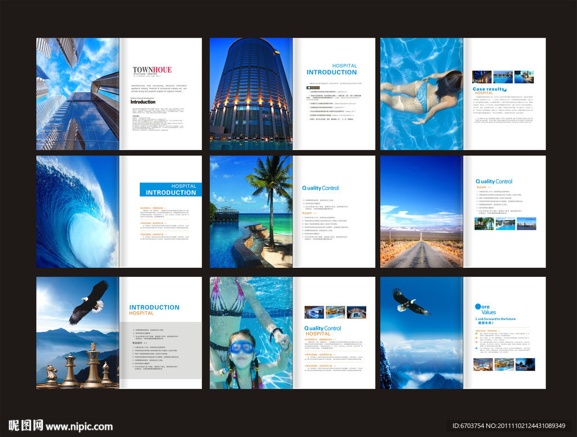577x437 pixels.
Task: Click the image ID number text
Action: coord(509,426)
